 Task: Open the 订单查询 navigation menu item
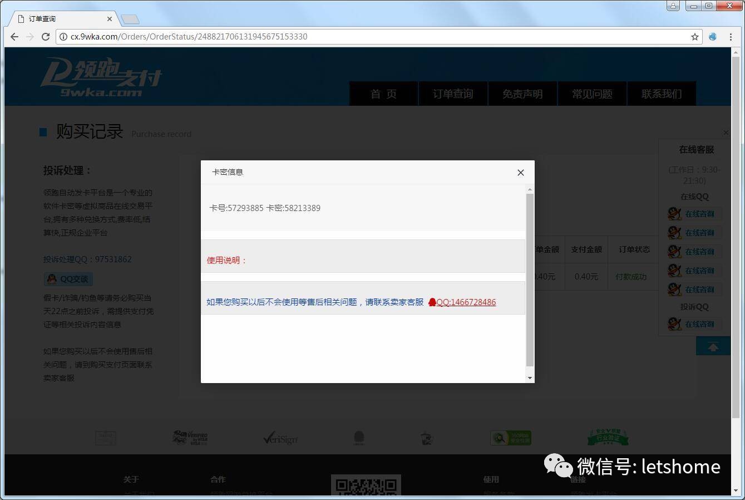tap(453, 94)
